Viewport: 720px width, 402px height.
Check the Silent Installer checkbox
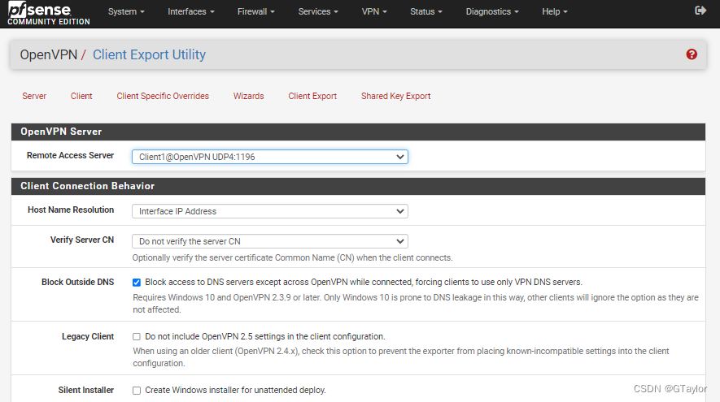point(137,391)
